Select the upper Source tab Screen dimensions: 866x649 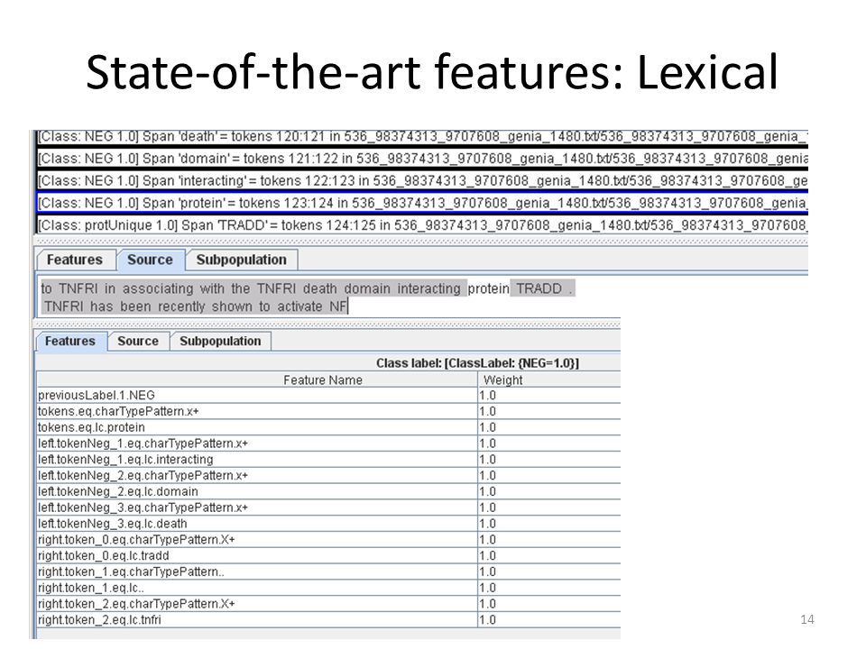(x=150, y=260)
